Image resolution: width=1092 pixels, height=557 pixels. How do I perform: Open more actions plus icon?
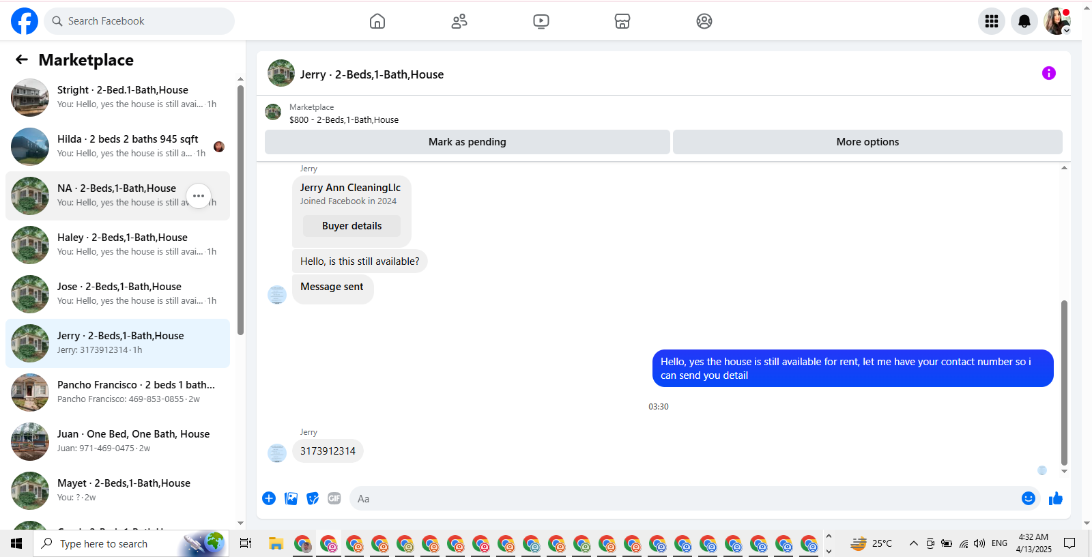coord(269,498)
